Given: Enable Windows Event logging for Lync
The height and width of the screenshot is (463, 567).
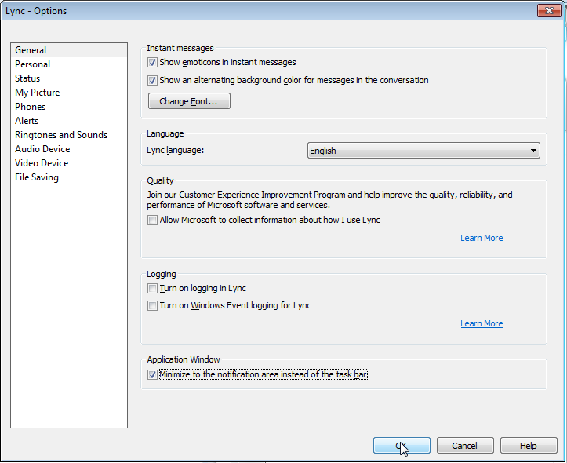Looking at the screenshot, I should click(x=152, y=305).
